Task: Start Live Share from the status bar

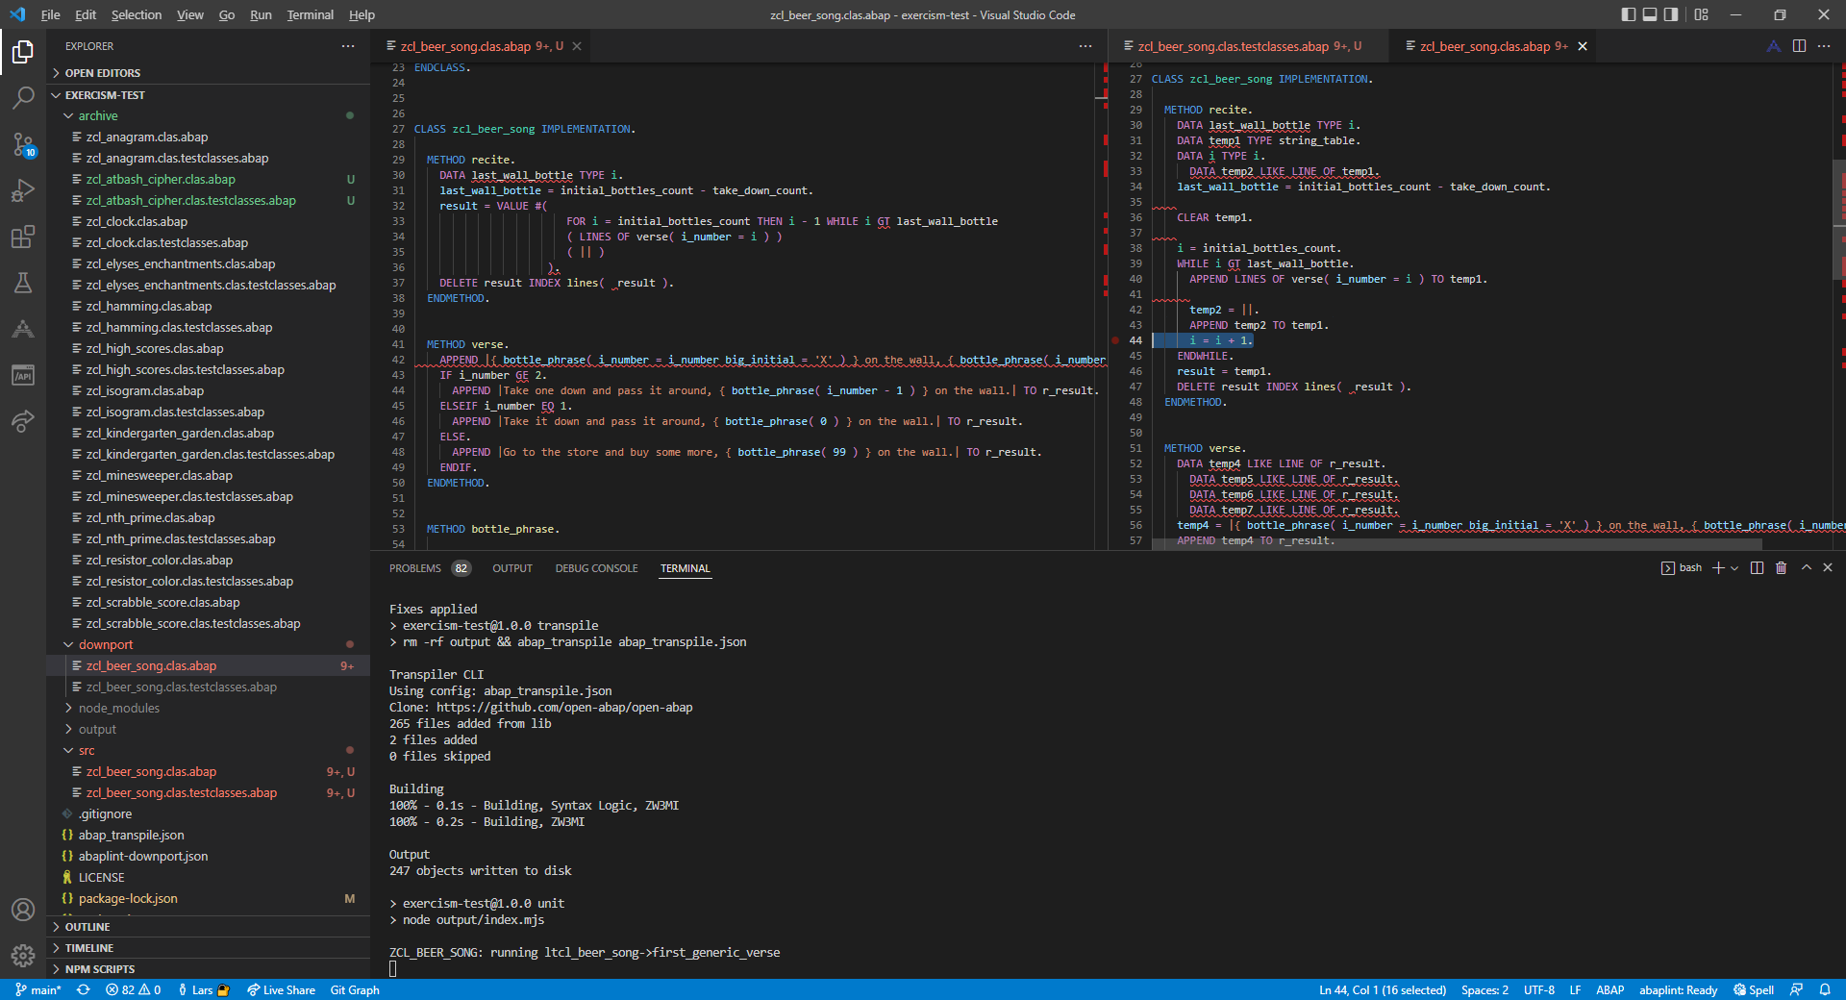Action: pyautogui.click(x=281, y=990)
